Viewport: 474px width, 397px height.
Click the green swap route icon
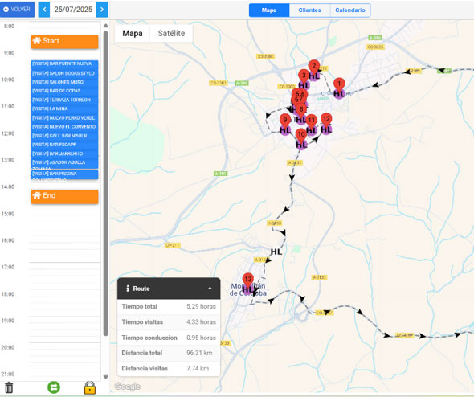[54, 387]
